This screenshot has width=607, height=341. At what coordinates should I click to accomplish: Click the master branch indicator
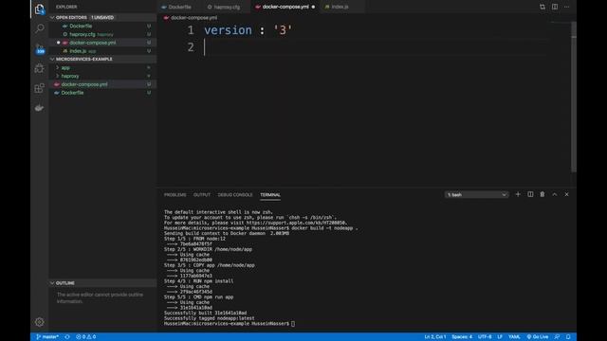(x=47, y=337)
